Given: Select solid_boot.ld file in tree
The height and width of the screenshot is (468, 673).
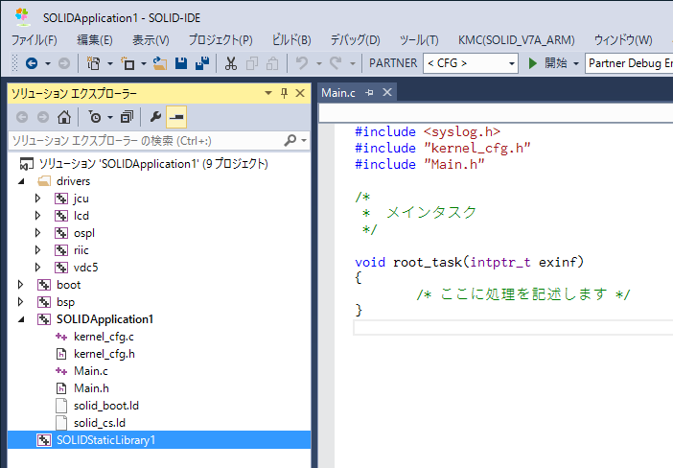Looking at the screenshot, I should click(x=105, y=406).
